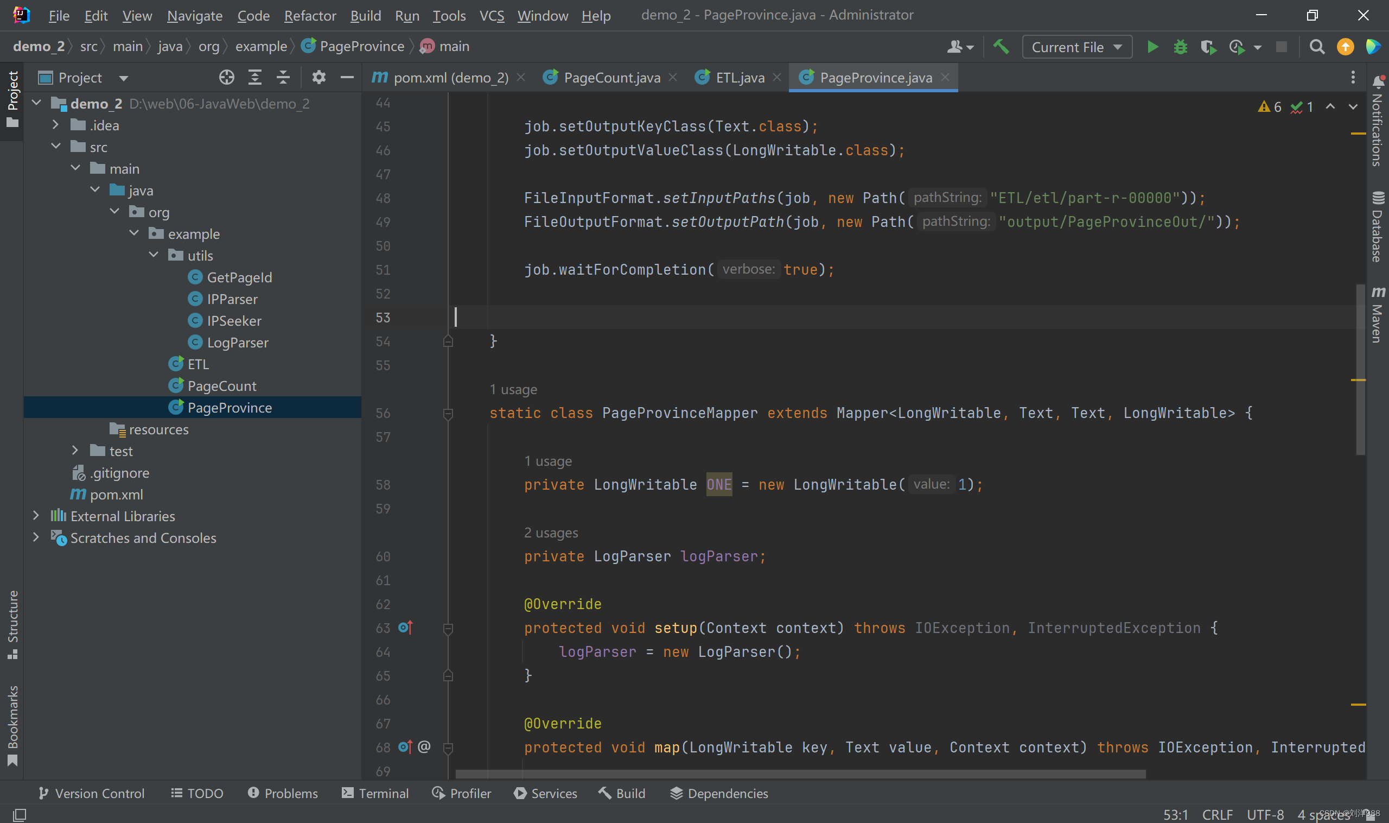Hide the Project tool window
The image size is (1389, 823).
click(347, 77)
